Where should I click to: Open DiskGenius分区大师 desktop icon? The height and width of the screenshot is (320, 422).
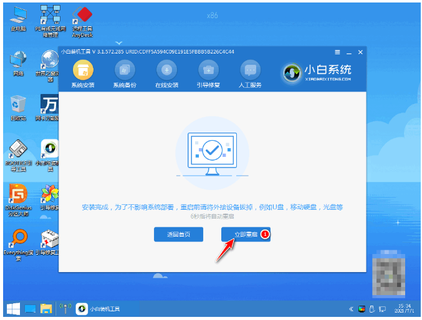click(18, 200)
